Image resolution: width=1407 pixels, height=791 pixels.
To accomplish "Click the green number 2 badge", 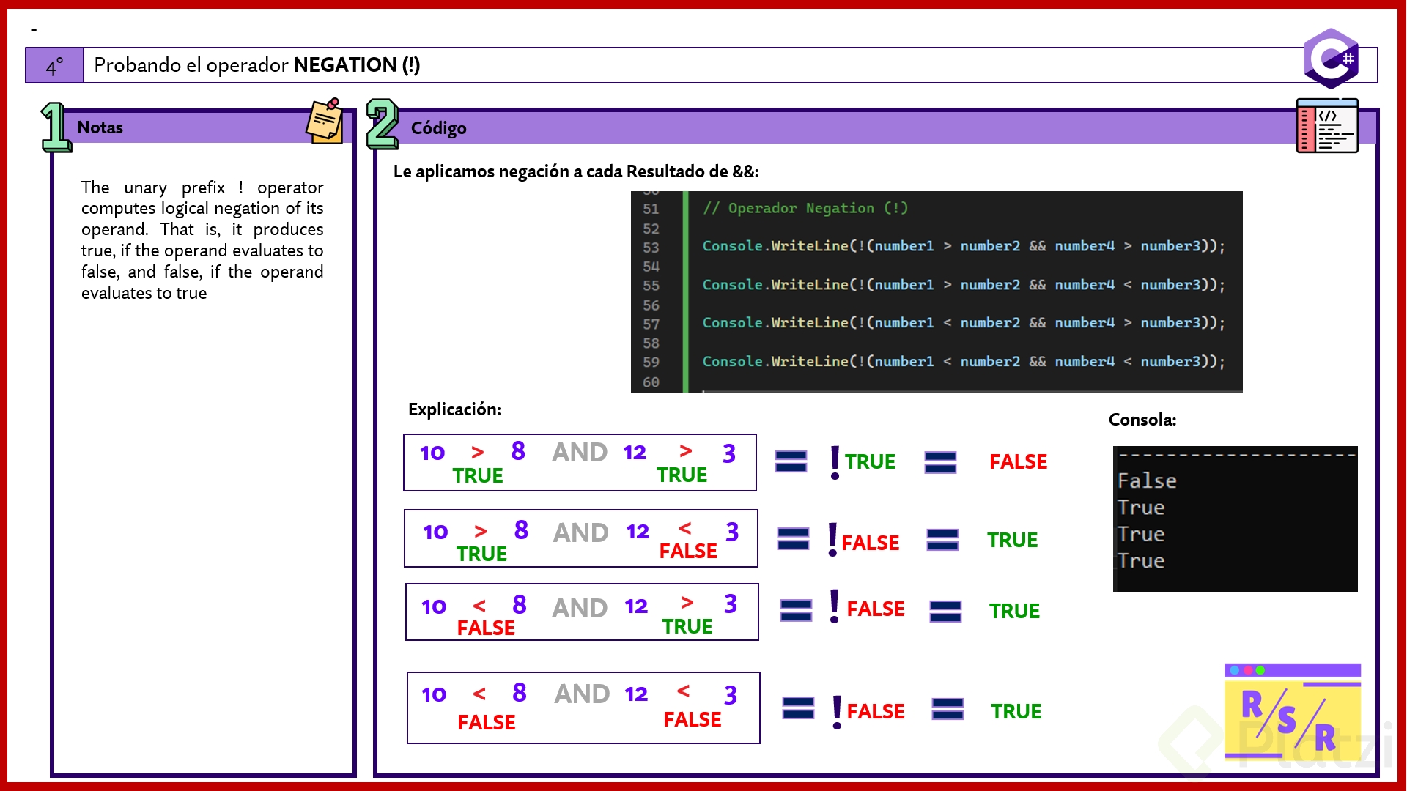I will point(382,124).
